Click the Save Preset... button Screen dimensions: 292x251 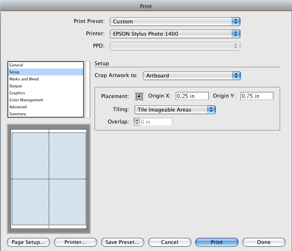click(x=122, y=242)
